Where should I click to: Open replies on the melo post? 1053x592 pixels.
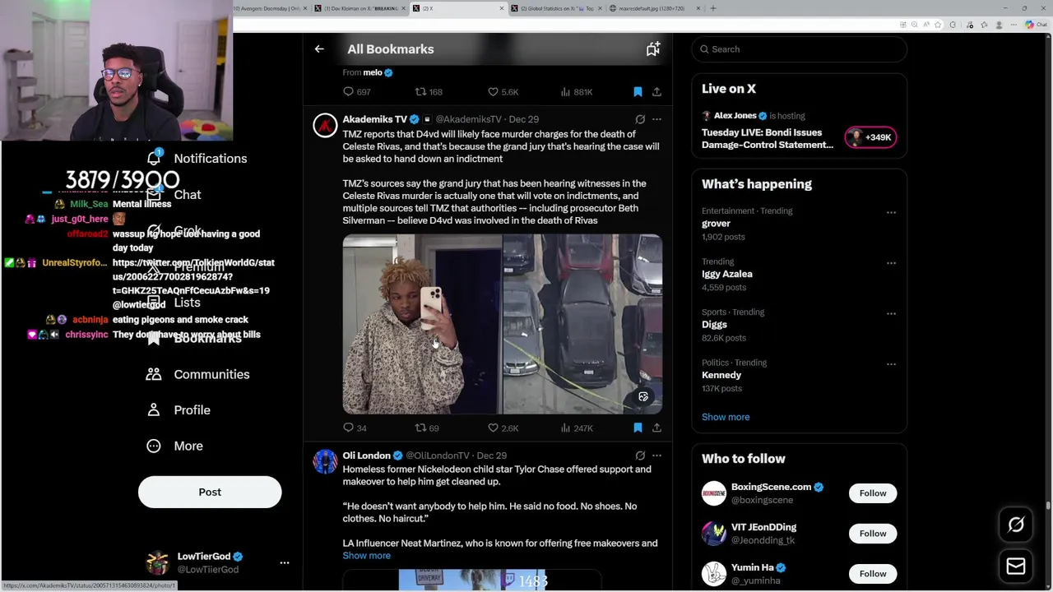point(356,91)
